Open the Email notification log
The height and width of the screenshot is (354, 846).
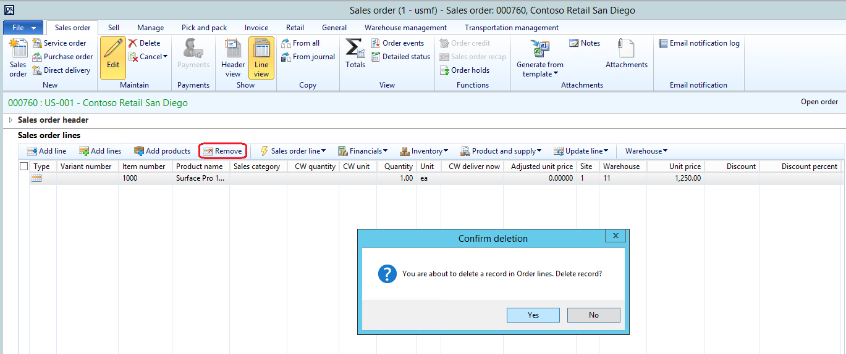699,43
